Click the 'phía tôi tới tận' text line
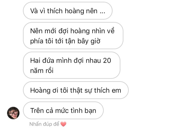 click(53, 41)
